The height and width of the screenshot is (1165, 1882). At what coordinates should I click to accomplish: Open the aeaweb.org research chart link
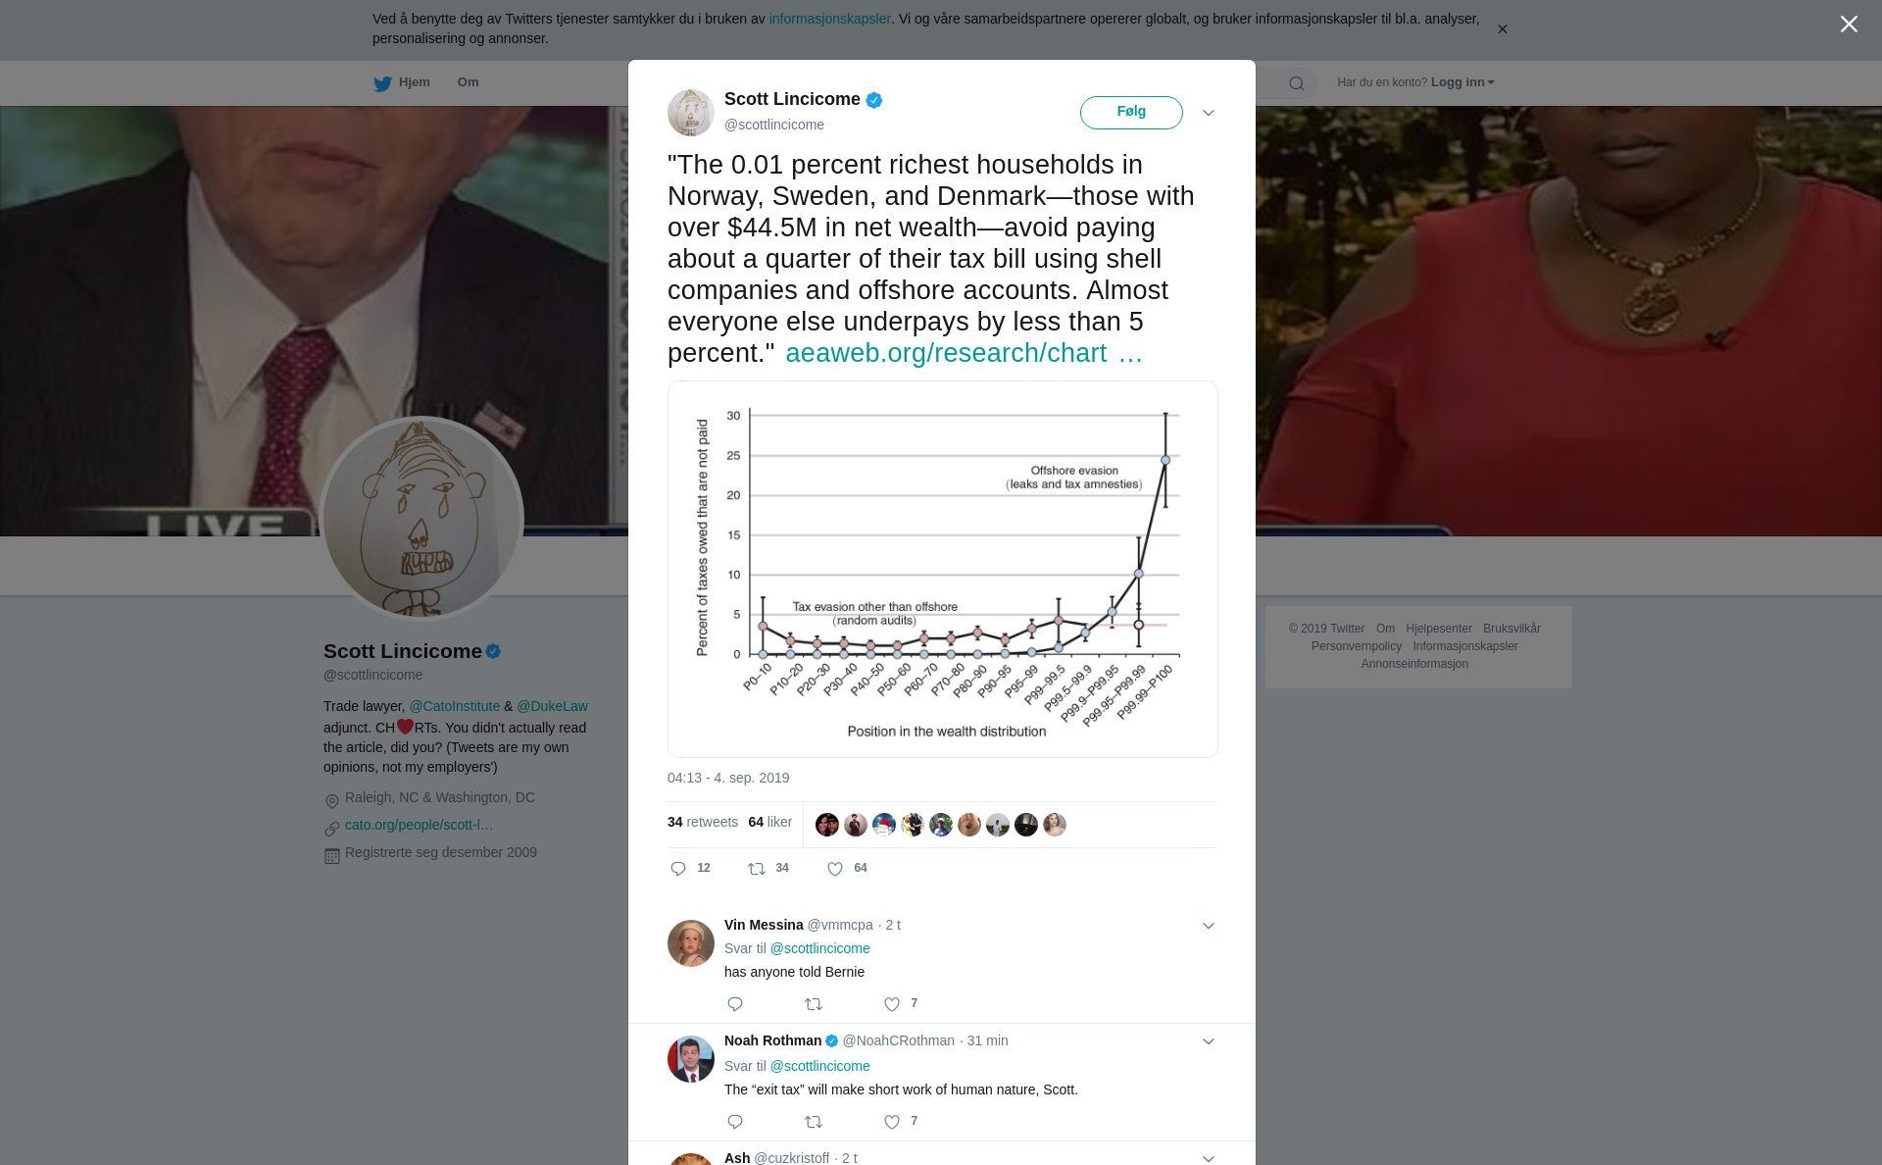coord(964,353)
